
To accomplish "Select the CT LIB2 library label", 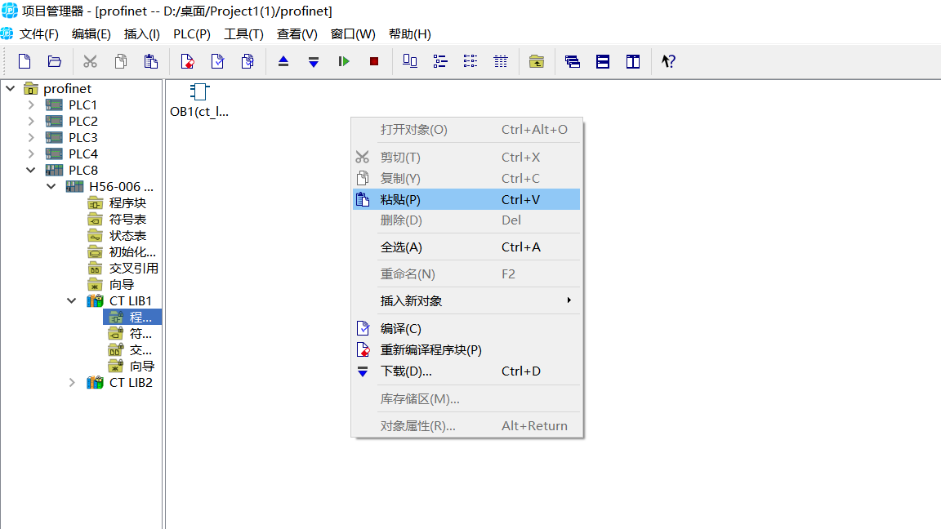I will point(131,383).
